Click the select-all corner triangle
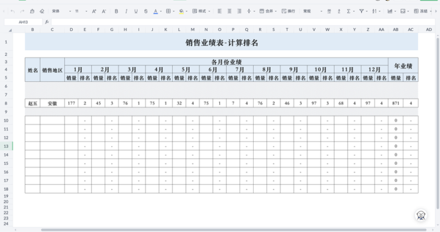 point(10,30)
